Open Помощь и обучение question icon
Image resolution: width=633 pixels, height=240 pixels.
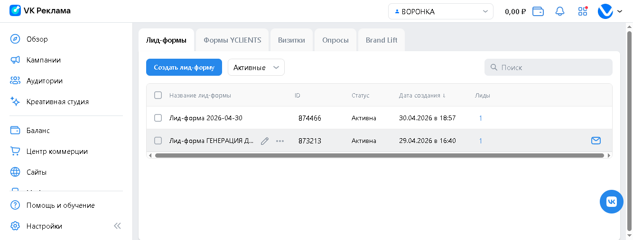coord(15,205)
